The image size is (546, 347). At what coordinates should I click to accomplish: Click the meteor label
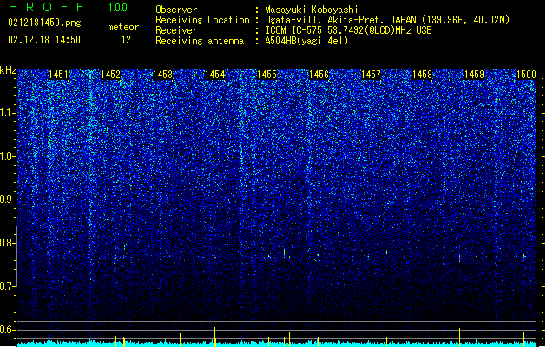click(123, 27)
